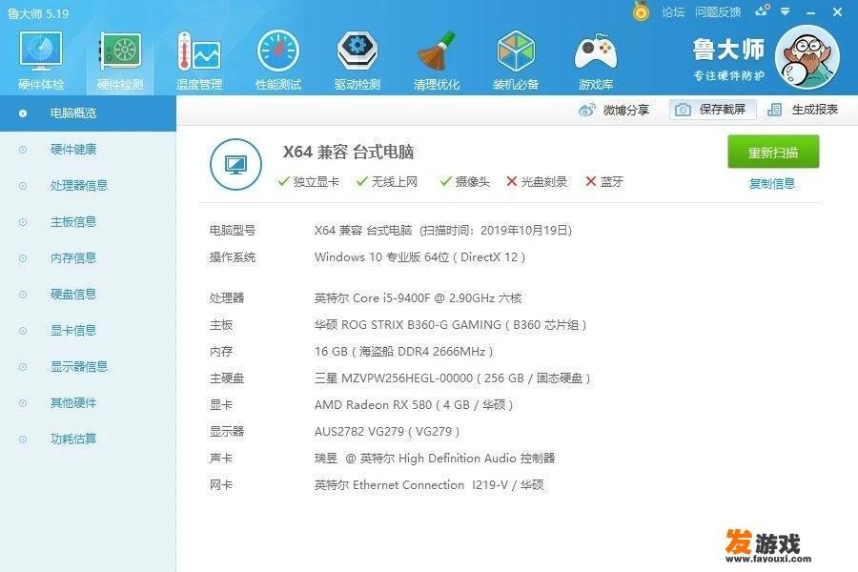Share via 微博分享
858x572 pixels.
[614, 110]
